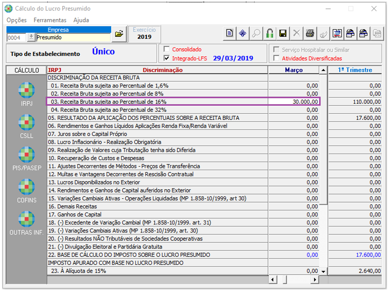Select row 03 Receita Bruta 16% label
This screenshot has height=291, width=389.
(x=158, y=101)
